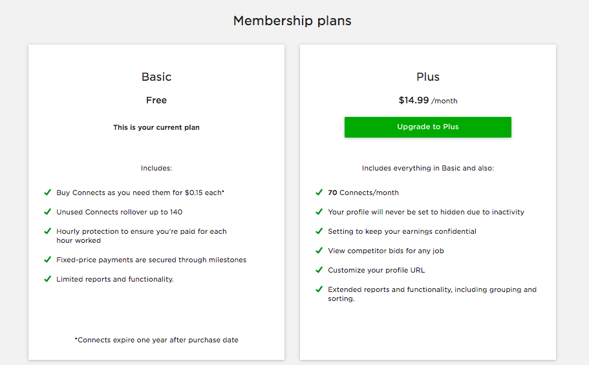
Task: Click 'Includes everything in Basic and also' text
Action: tap(428, 168)
